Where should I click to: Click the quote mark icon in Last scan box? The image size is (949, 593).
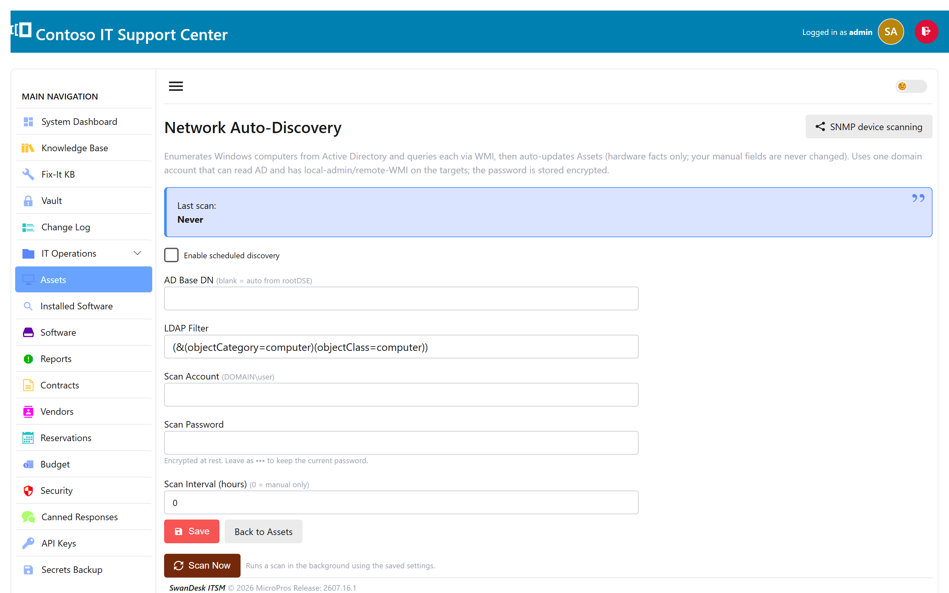tap(918, 198)
